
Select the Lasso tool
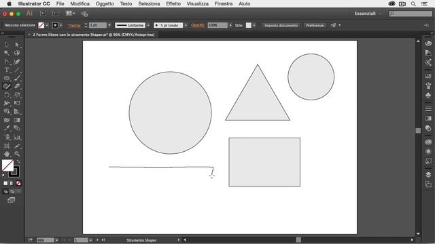pyautogui.click(x=17, y=53)
